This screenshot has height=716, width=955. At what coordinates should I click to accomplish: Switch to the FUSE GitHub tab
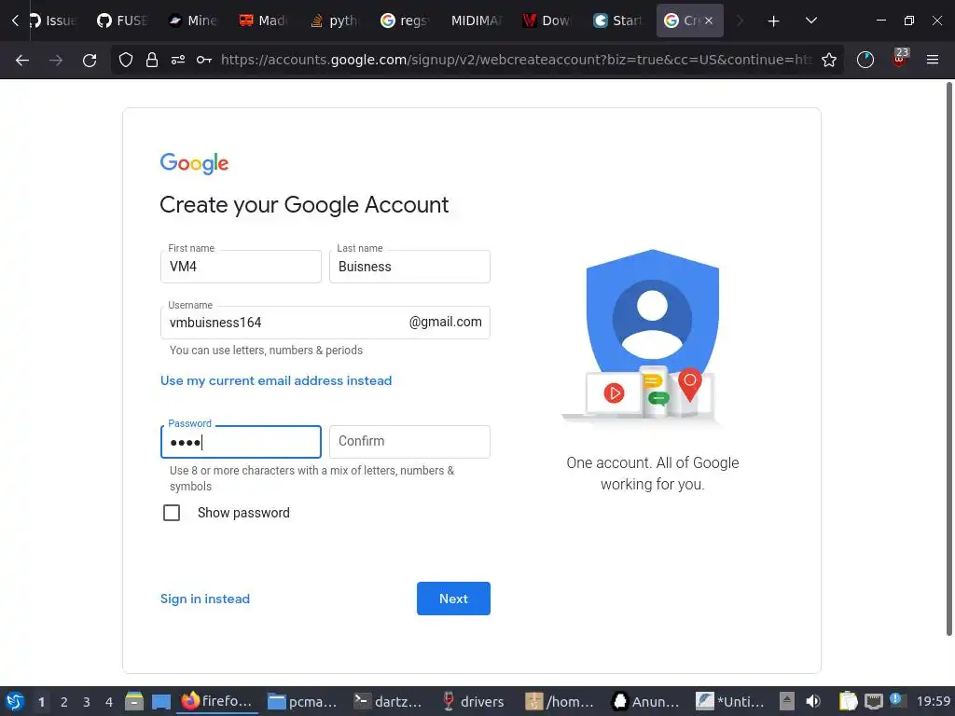point(122,21)
